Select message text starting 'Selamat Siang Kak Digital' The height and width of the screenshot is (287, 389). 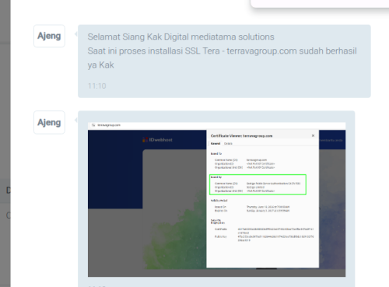(180, 37)
